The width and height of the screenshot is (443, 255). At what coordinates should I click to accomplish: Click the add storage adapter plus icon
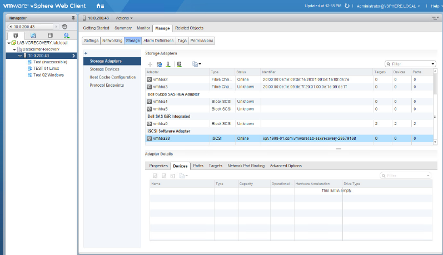pyautogui.click(x=150, y=64)
